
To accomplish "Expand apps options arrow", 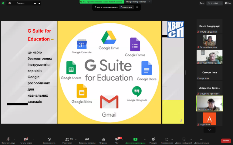I will click(x=172, y=139).
